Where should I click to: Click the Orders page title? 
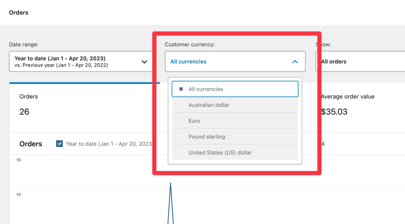pos(19,13)
